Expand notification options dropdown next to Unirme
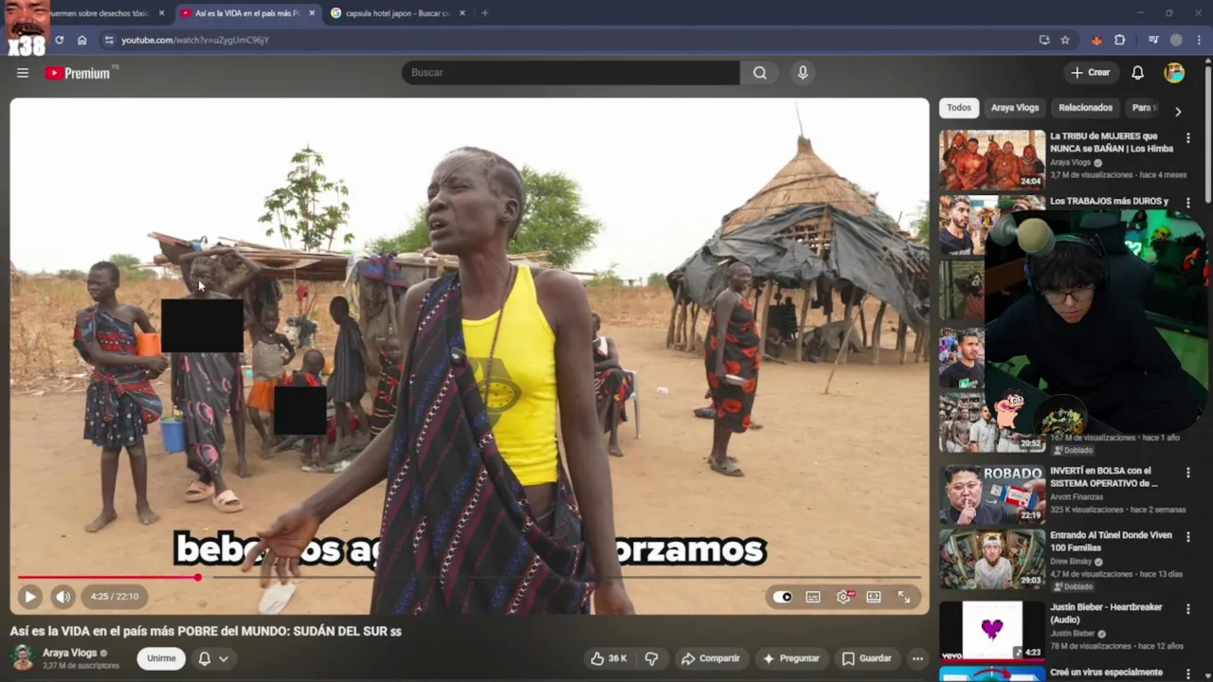Image resolution: width=1213 pixels, height=682 pixels. pos(224,658)
